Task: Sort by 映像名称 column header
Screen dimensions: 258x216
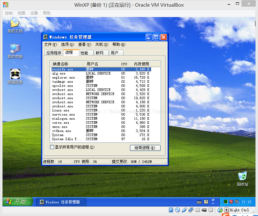Action: pos(67,64)
